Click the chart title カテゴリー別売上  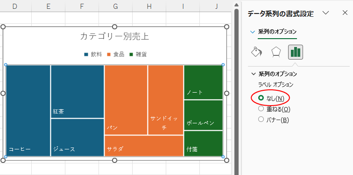114,36
